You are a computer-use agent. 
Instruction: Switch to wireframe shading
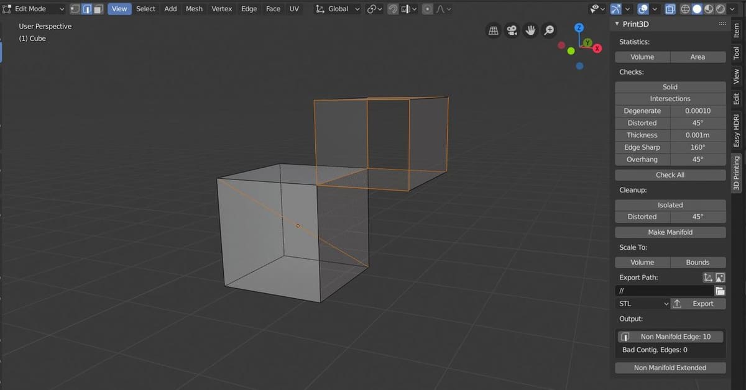(686, 9)
